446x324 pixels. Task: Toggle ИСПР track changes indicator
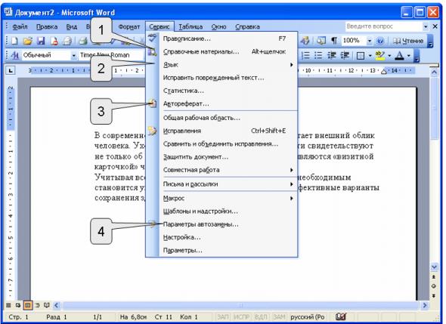(241, 316)
